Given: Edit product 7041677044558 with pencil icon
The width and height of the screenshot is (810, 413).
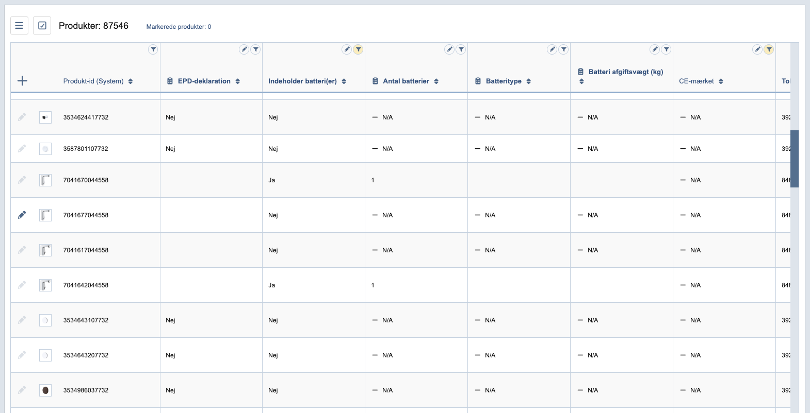Looking at the screenshot, I should 22,215.
